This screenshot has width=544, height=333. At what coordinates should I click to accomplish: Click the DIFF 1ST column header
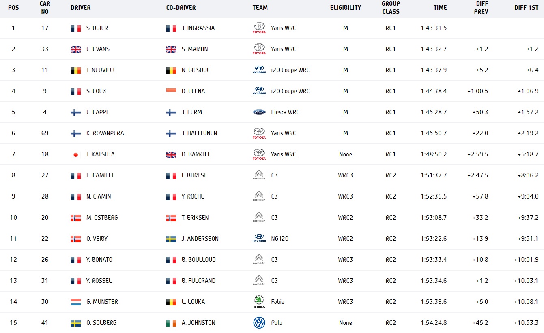tap(526, 8)
